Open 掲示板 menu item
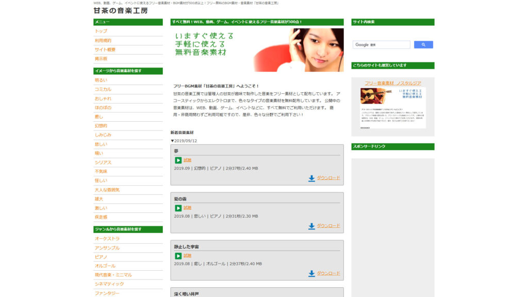 (101, 59)
